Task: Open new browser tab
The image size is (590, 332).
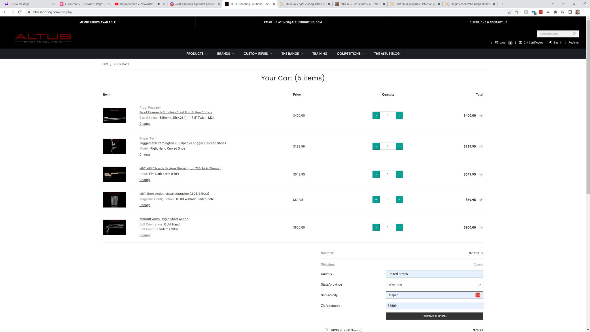Action: (503, 4)
